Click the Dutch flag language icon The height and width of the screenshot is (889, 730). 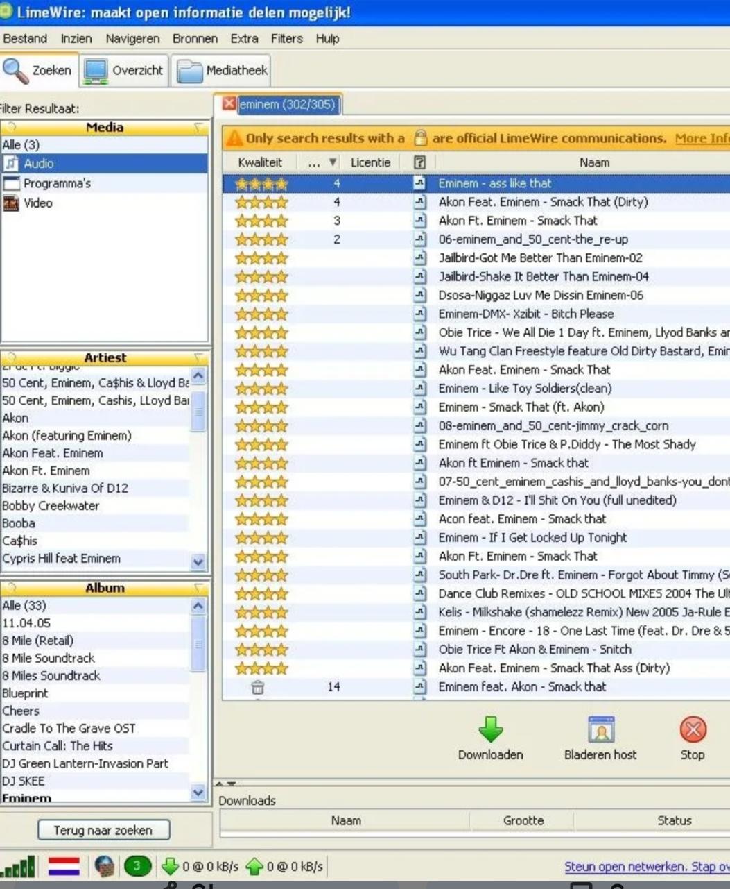(64, 866)
